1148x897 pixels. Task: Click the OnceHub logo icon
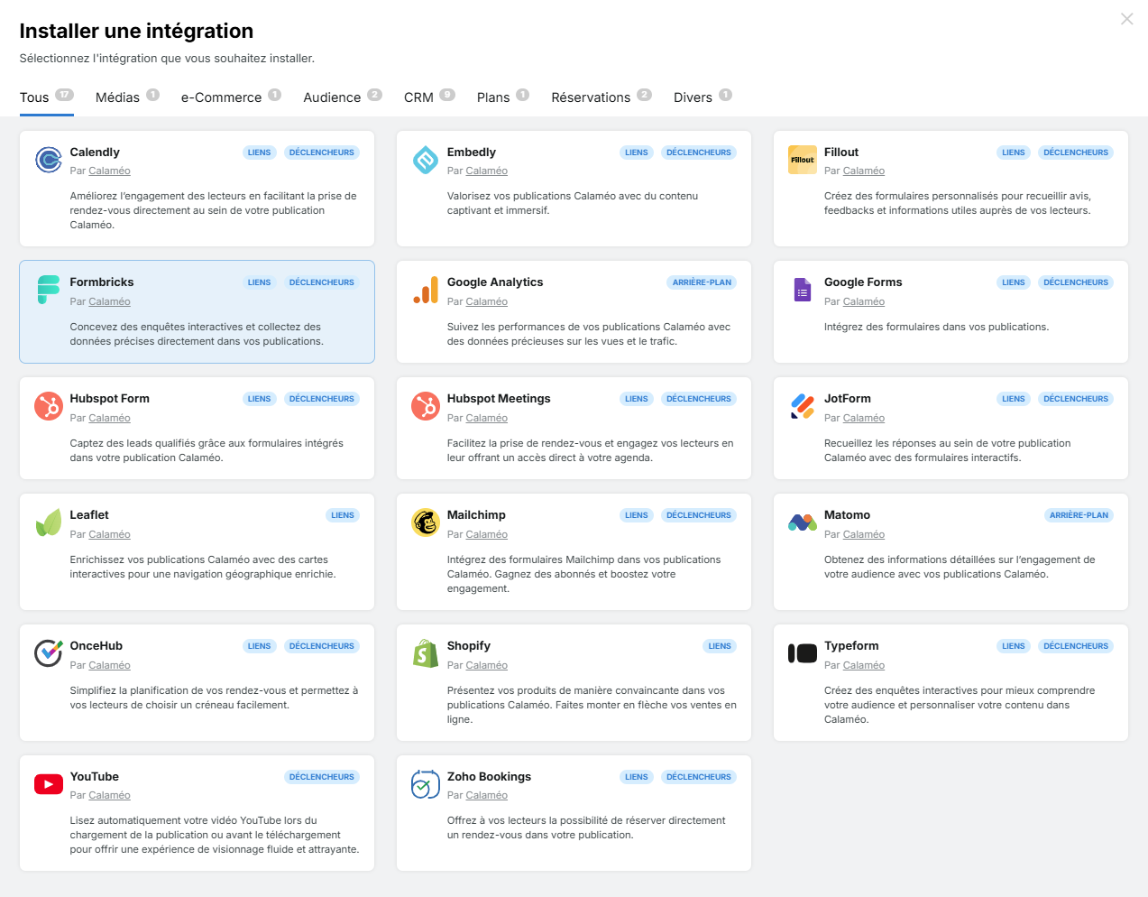click(49, 653)
